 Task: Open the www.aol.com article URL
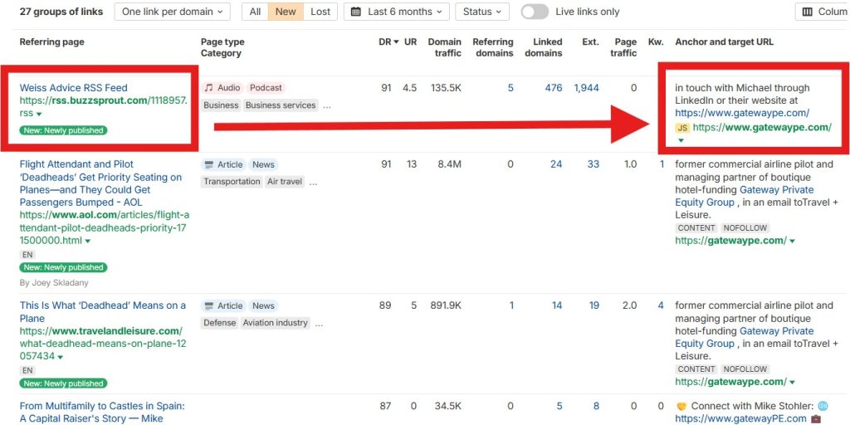pyautogui.click(x=103, y=227)
